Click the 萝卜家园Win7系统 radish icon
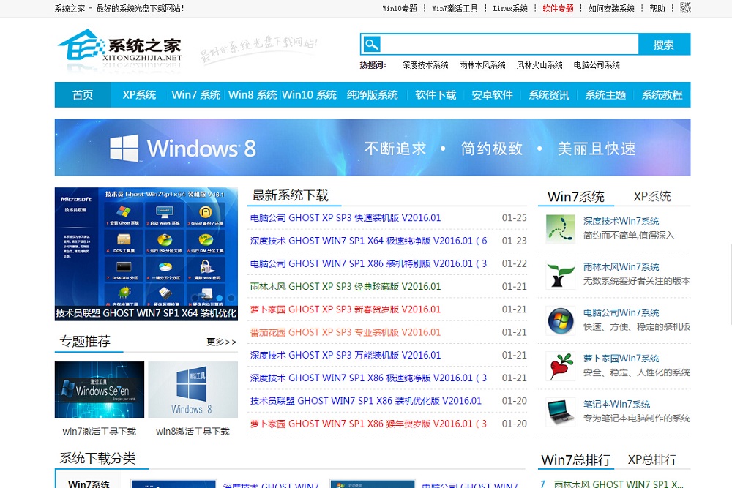Viewport: 732px width, 488px height. pos(560,366)
